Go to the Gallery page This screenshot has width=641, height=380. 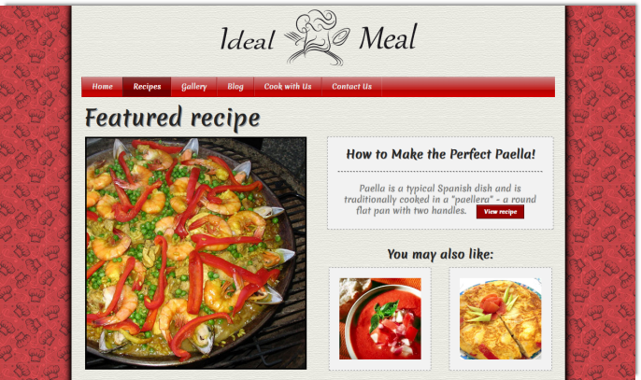[x=193, y=87]
